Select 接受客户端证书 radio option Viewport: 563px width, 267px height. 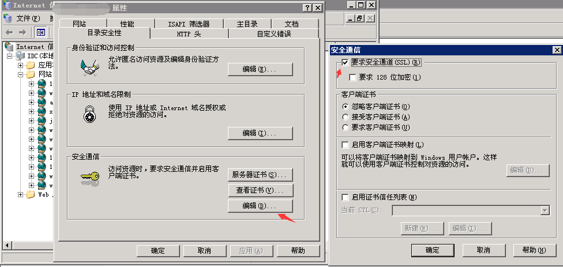coord(346,117)
